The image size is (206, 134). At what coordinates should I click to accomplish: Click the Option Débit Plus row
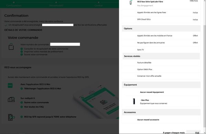pos(161,69)
